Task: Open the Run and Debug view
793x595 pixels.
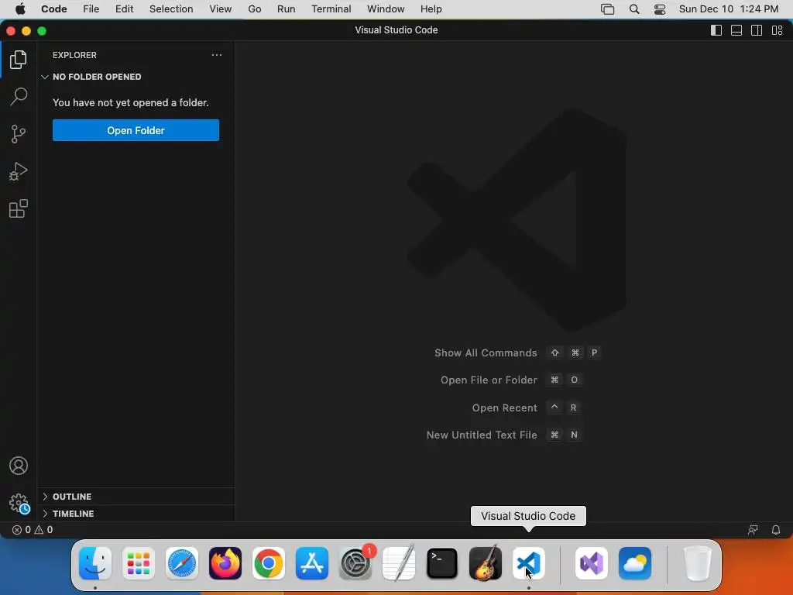Action: (x=19, y=171)
